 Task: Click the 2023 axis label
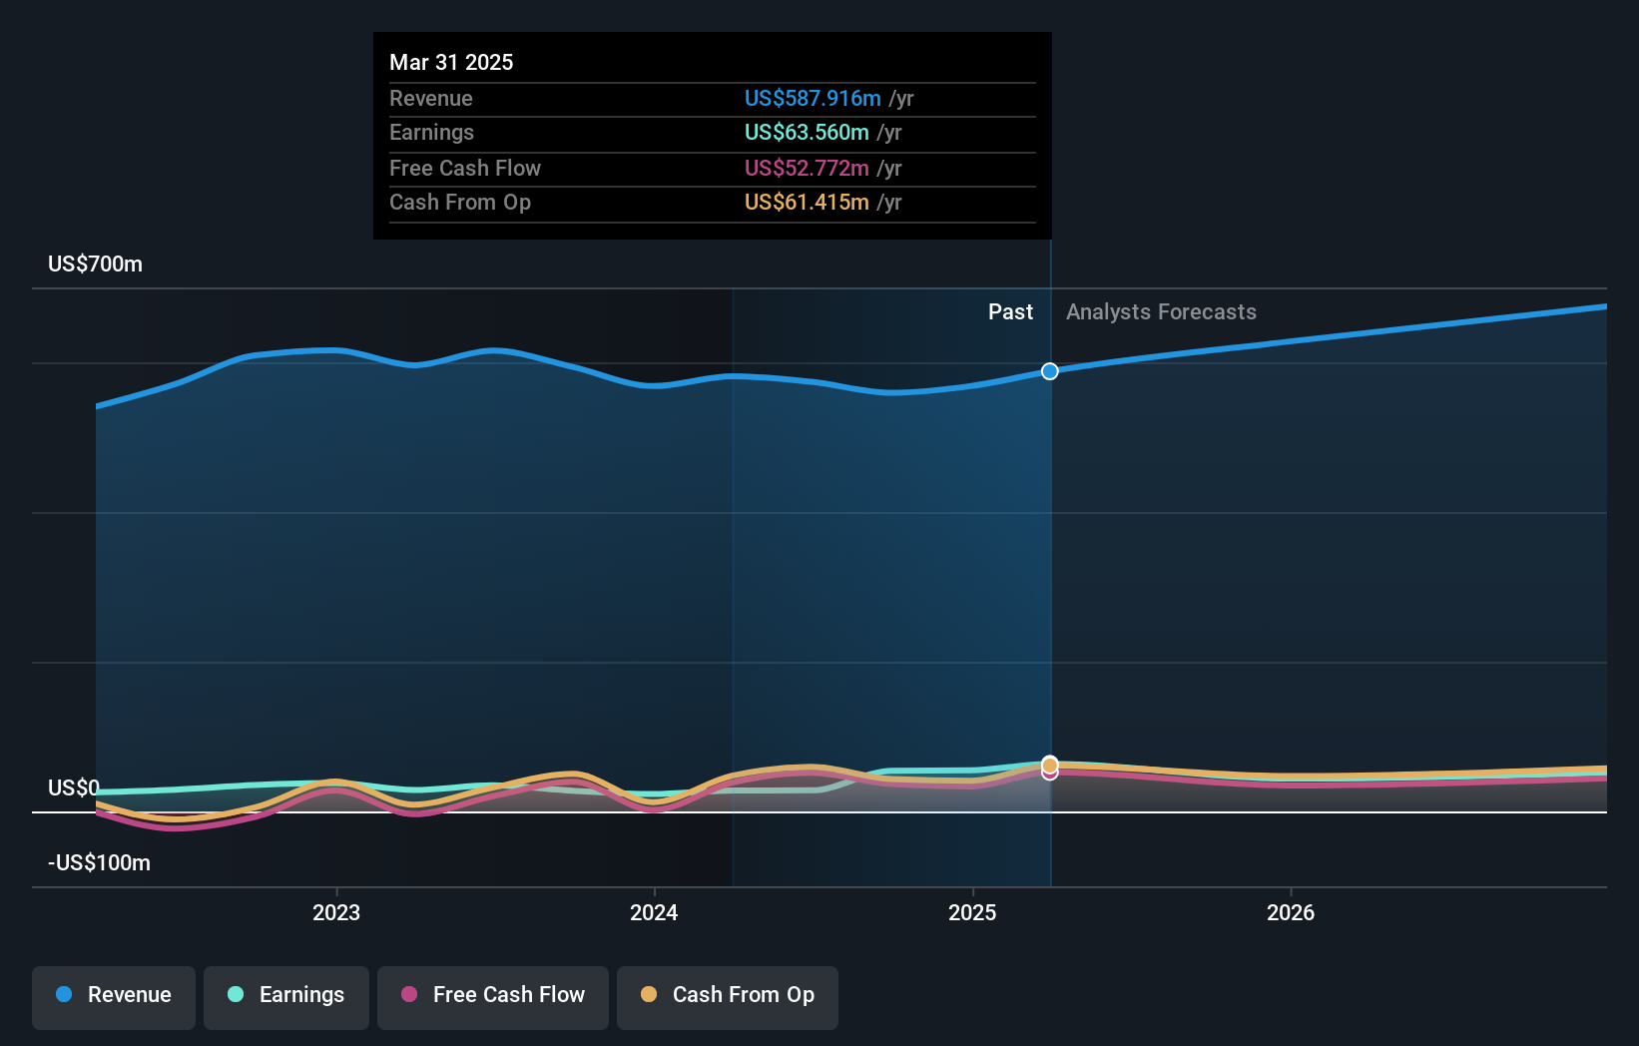click(x=336, y=912)
